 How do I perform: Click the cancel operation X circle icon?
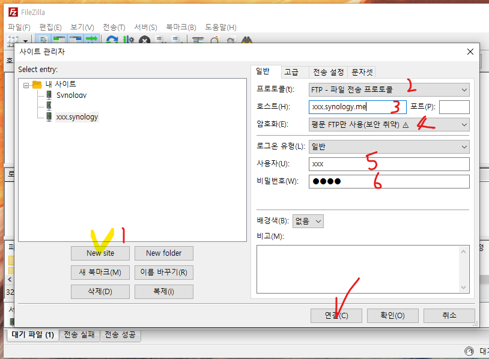144,40
